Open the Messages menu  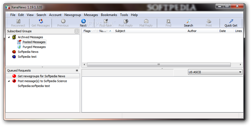(91, 15)
